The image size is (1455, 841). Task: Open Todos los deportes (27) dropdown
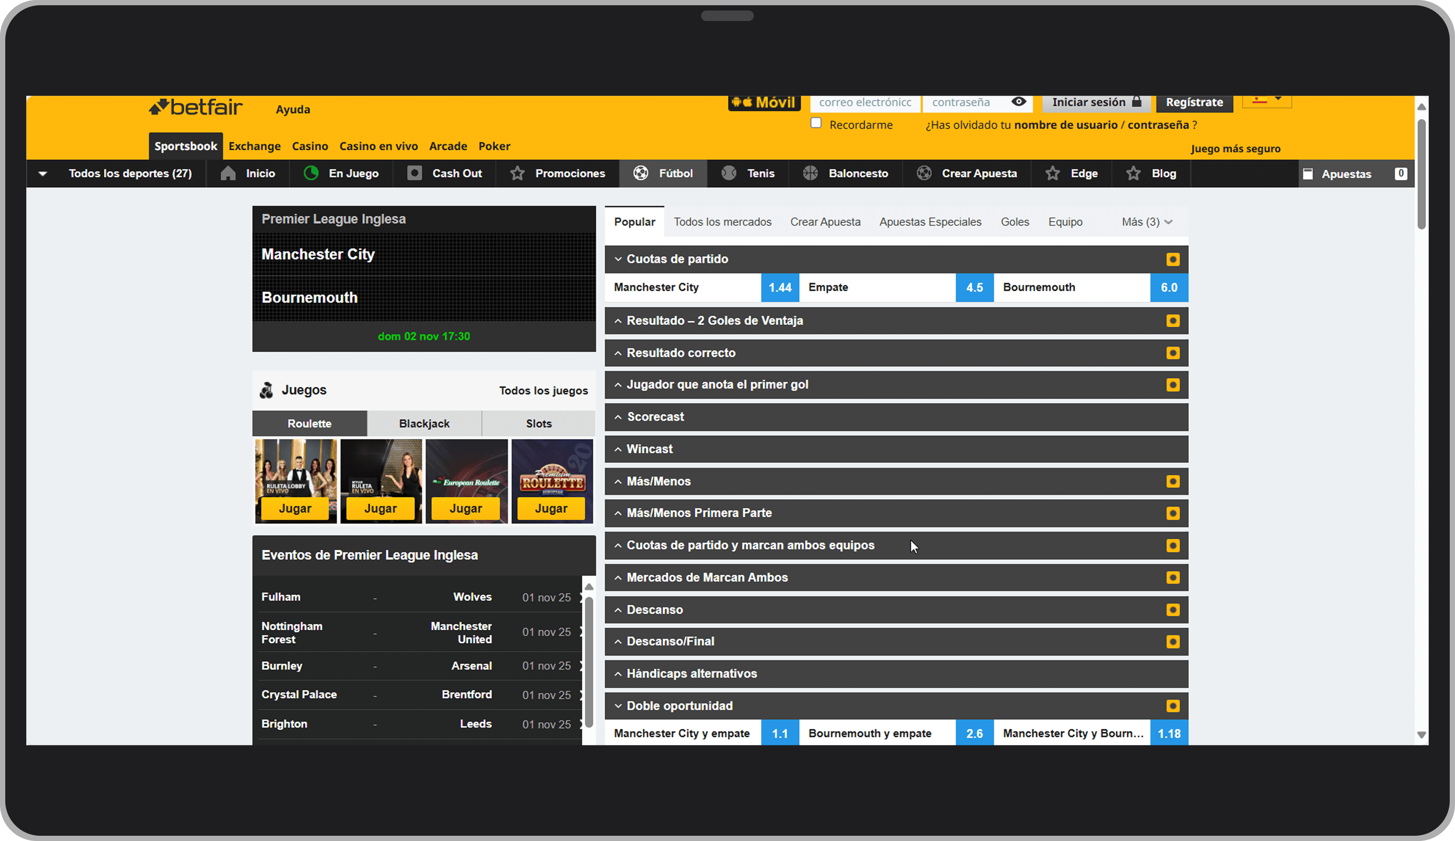point(116,173)
